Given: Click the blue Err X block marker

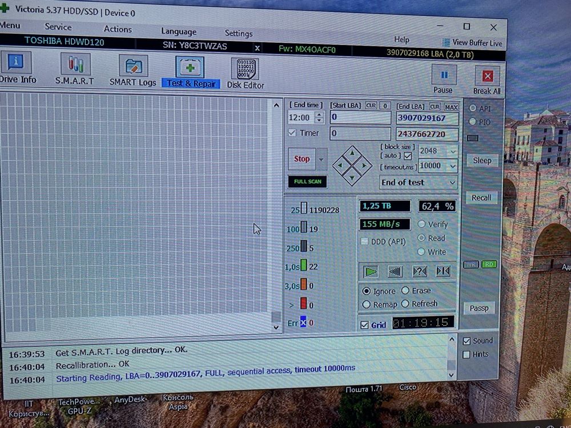Looking at the screenshot, I should (x=303, y=322).
